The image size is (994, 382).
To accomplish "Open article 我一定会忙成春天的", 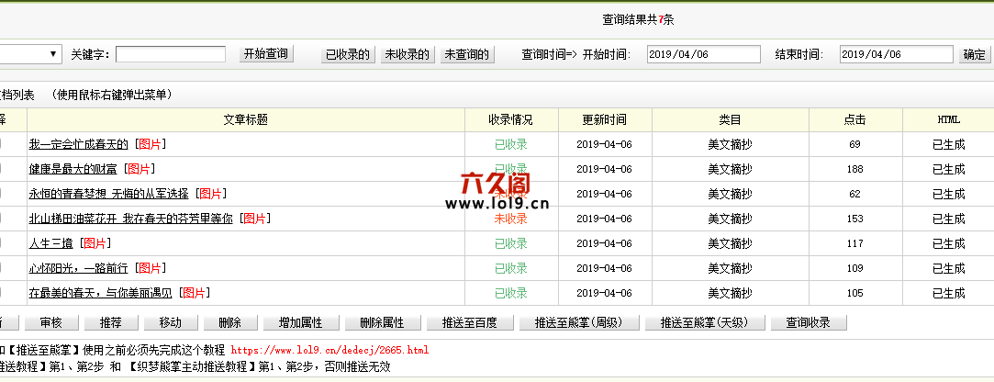I will (78, 144).
